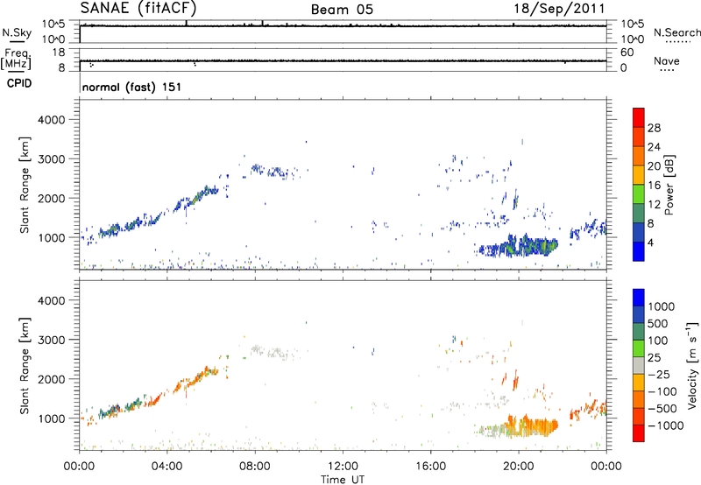Click the "25" tick on velocity colorbar
The height and width of the screenshot is (485, 701).
tap(655, 358)
